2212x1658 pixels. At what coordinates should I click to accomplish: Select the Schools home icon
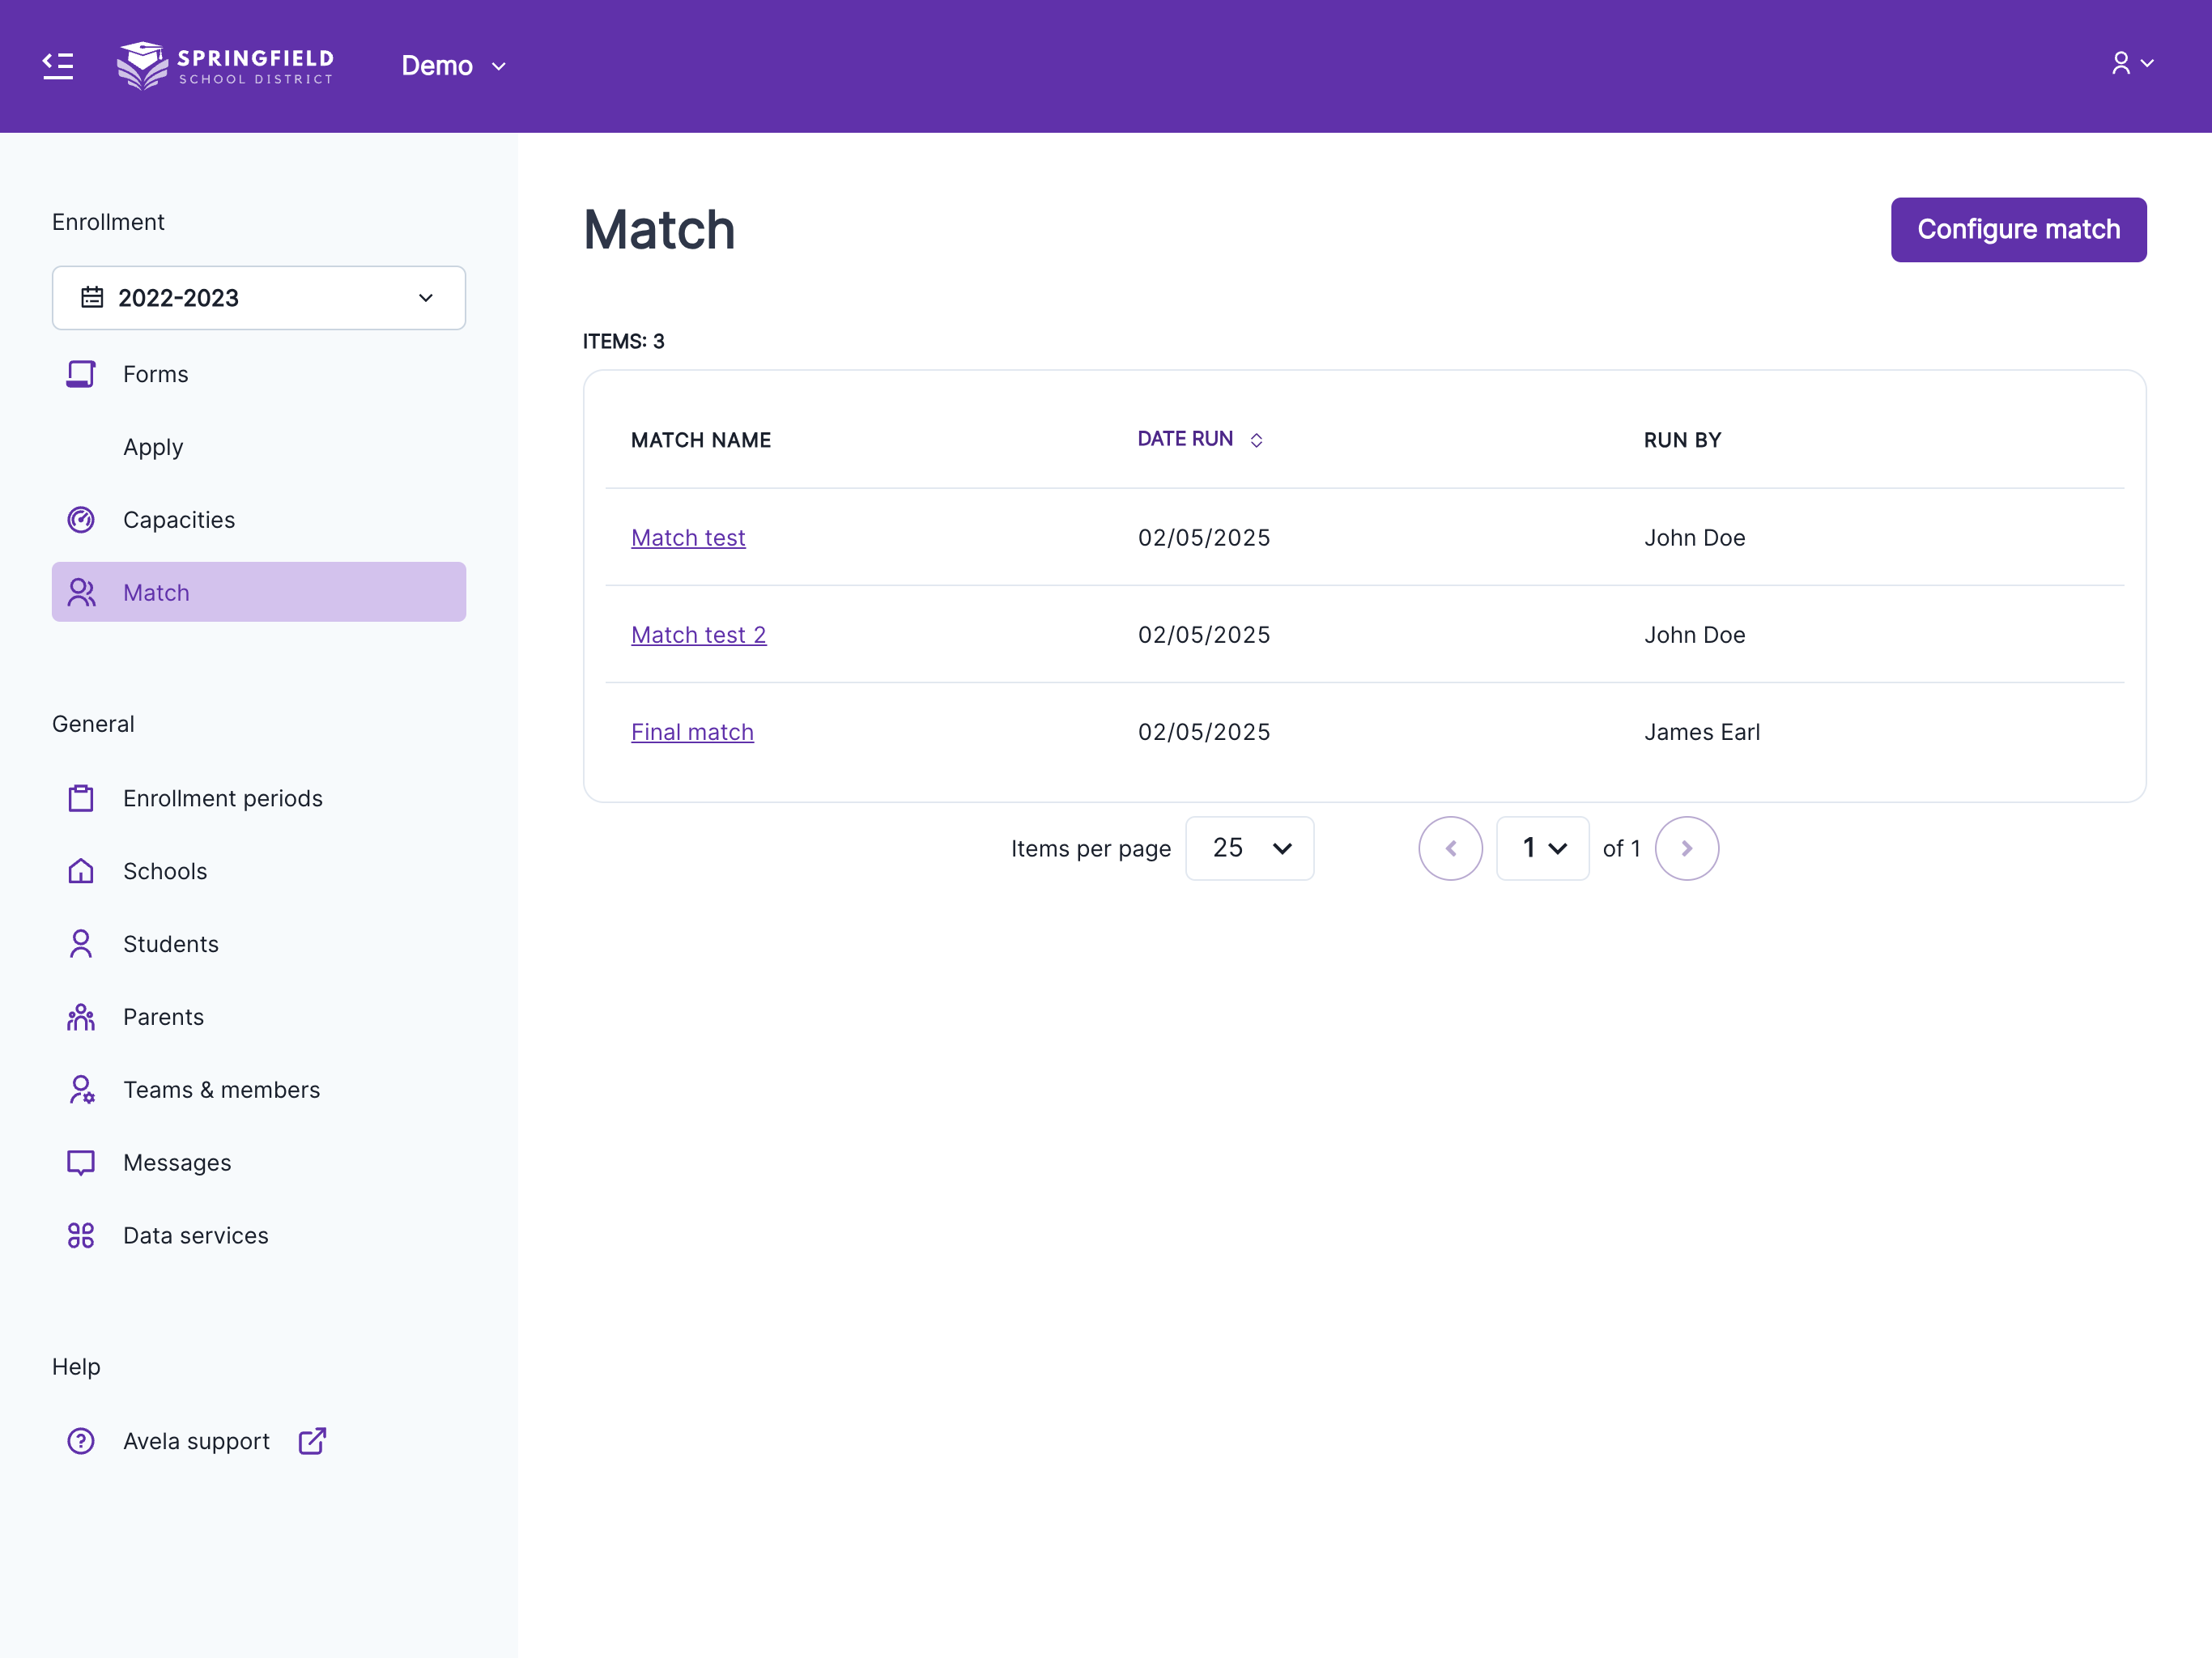point(80,870)
